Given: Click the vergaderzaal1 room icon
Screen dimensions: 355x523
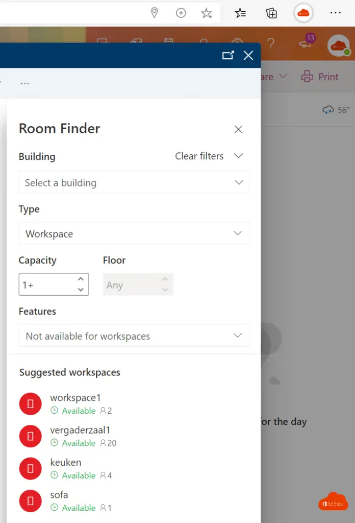Looking at the screenshot, I should 30,436.
